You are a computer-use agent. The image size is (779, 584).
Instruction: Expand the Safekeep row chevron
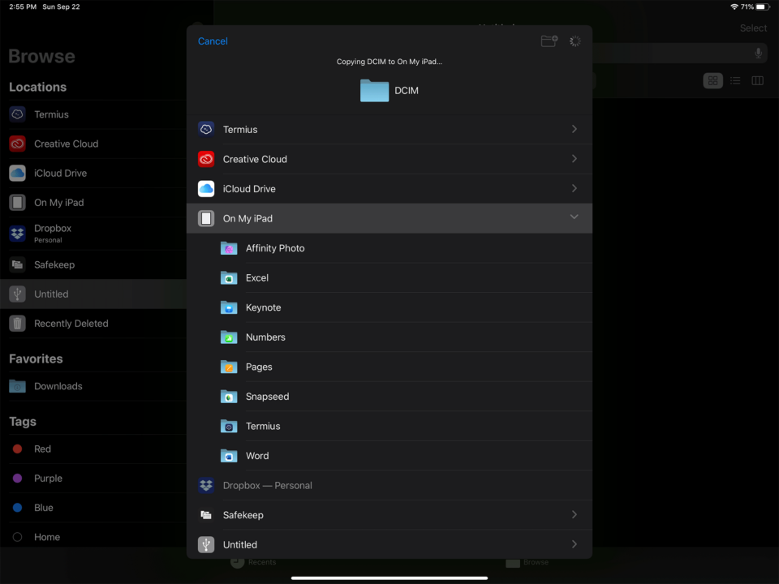pos(574,514)
